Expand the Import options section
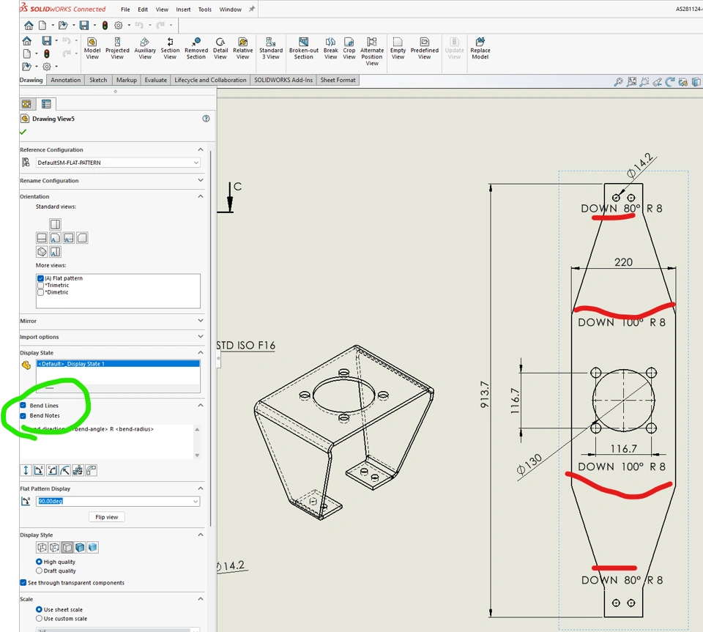The image size is (703, 632). pos(201,337)
